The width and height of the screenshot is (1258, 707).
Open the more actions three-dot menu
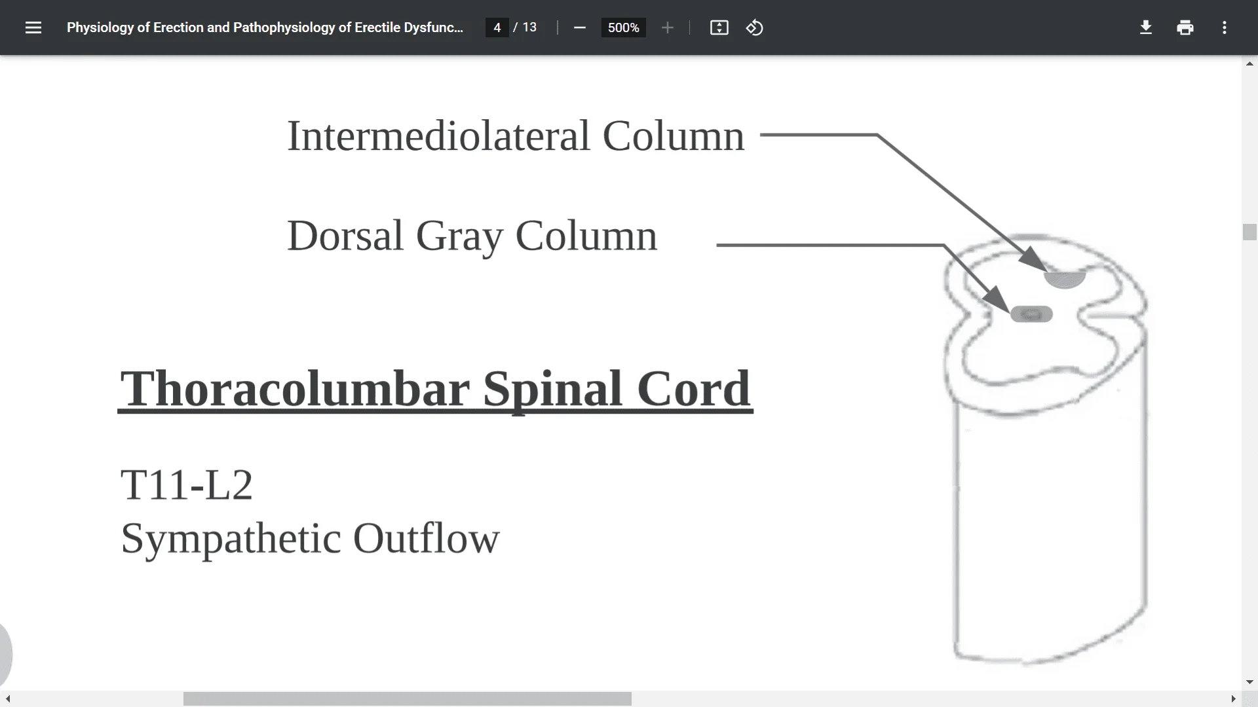[x=1224, y=27]
